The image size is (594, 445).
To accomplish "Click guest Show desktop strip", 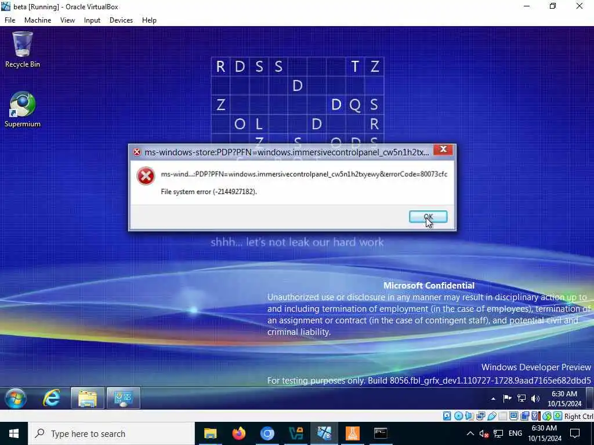I will (590, 398).
